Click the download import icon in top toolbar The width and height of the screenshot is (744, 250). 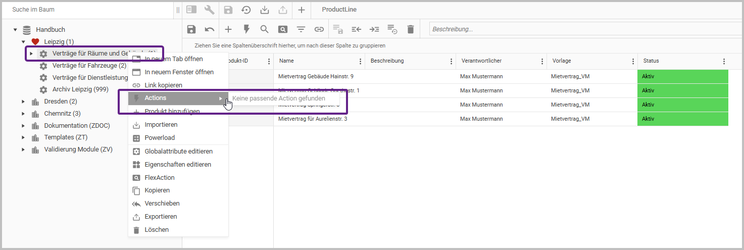tap(264, 10)
